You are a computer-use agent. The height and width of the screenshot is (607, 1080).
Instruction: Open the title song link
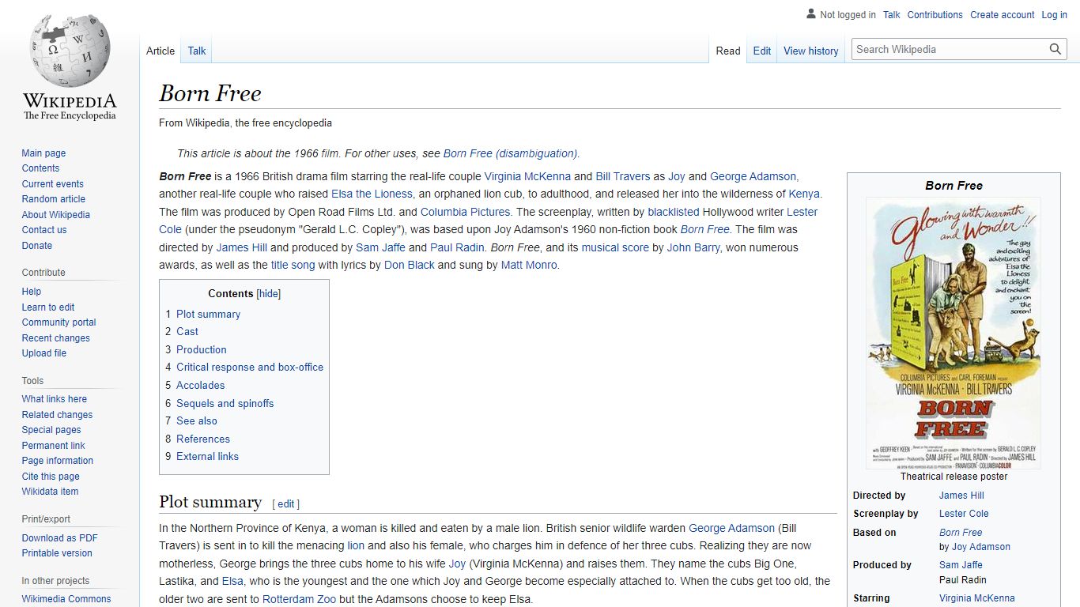[x=293, y=265]
